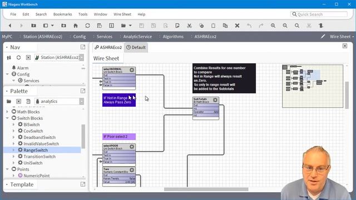This screenshot has height=200, width=356.
Task: Select the Alarm node in Nav tree
Action: (x=23, y=68)
